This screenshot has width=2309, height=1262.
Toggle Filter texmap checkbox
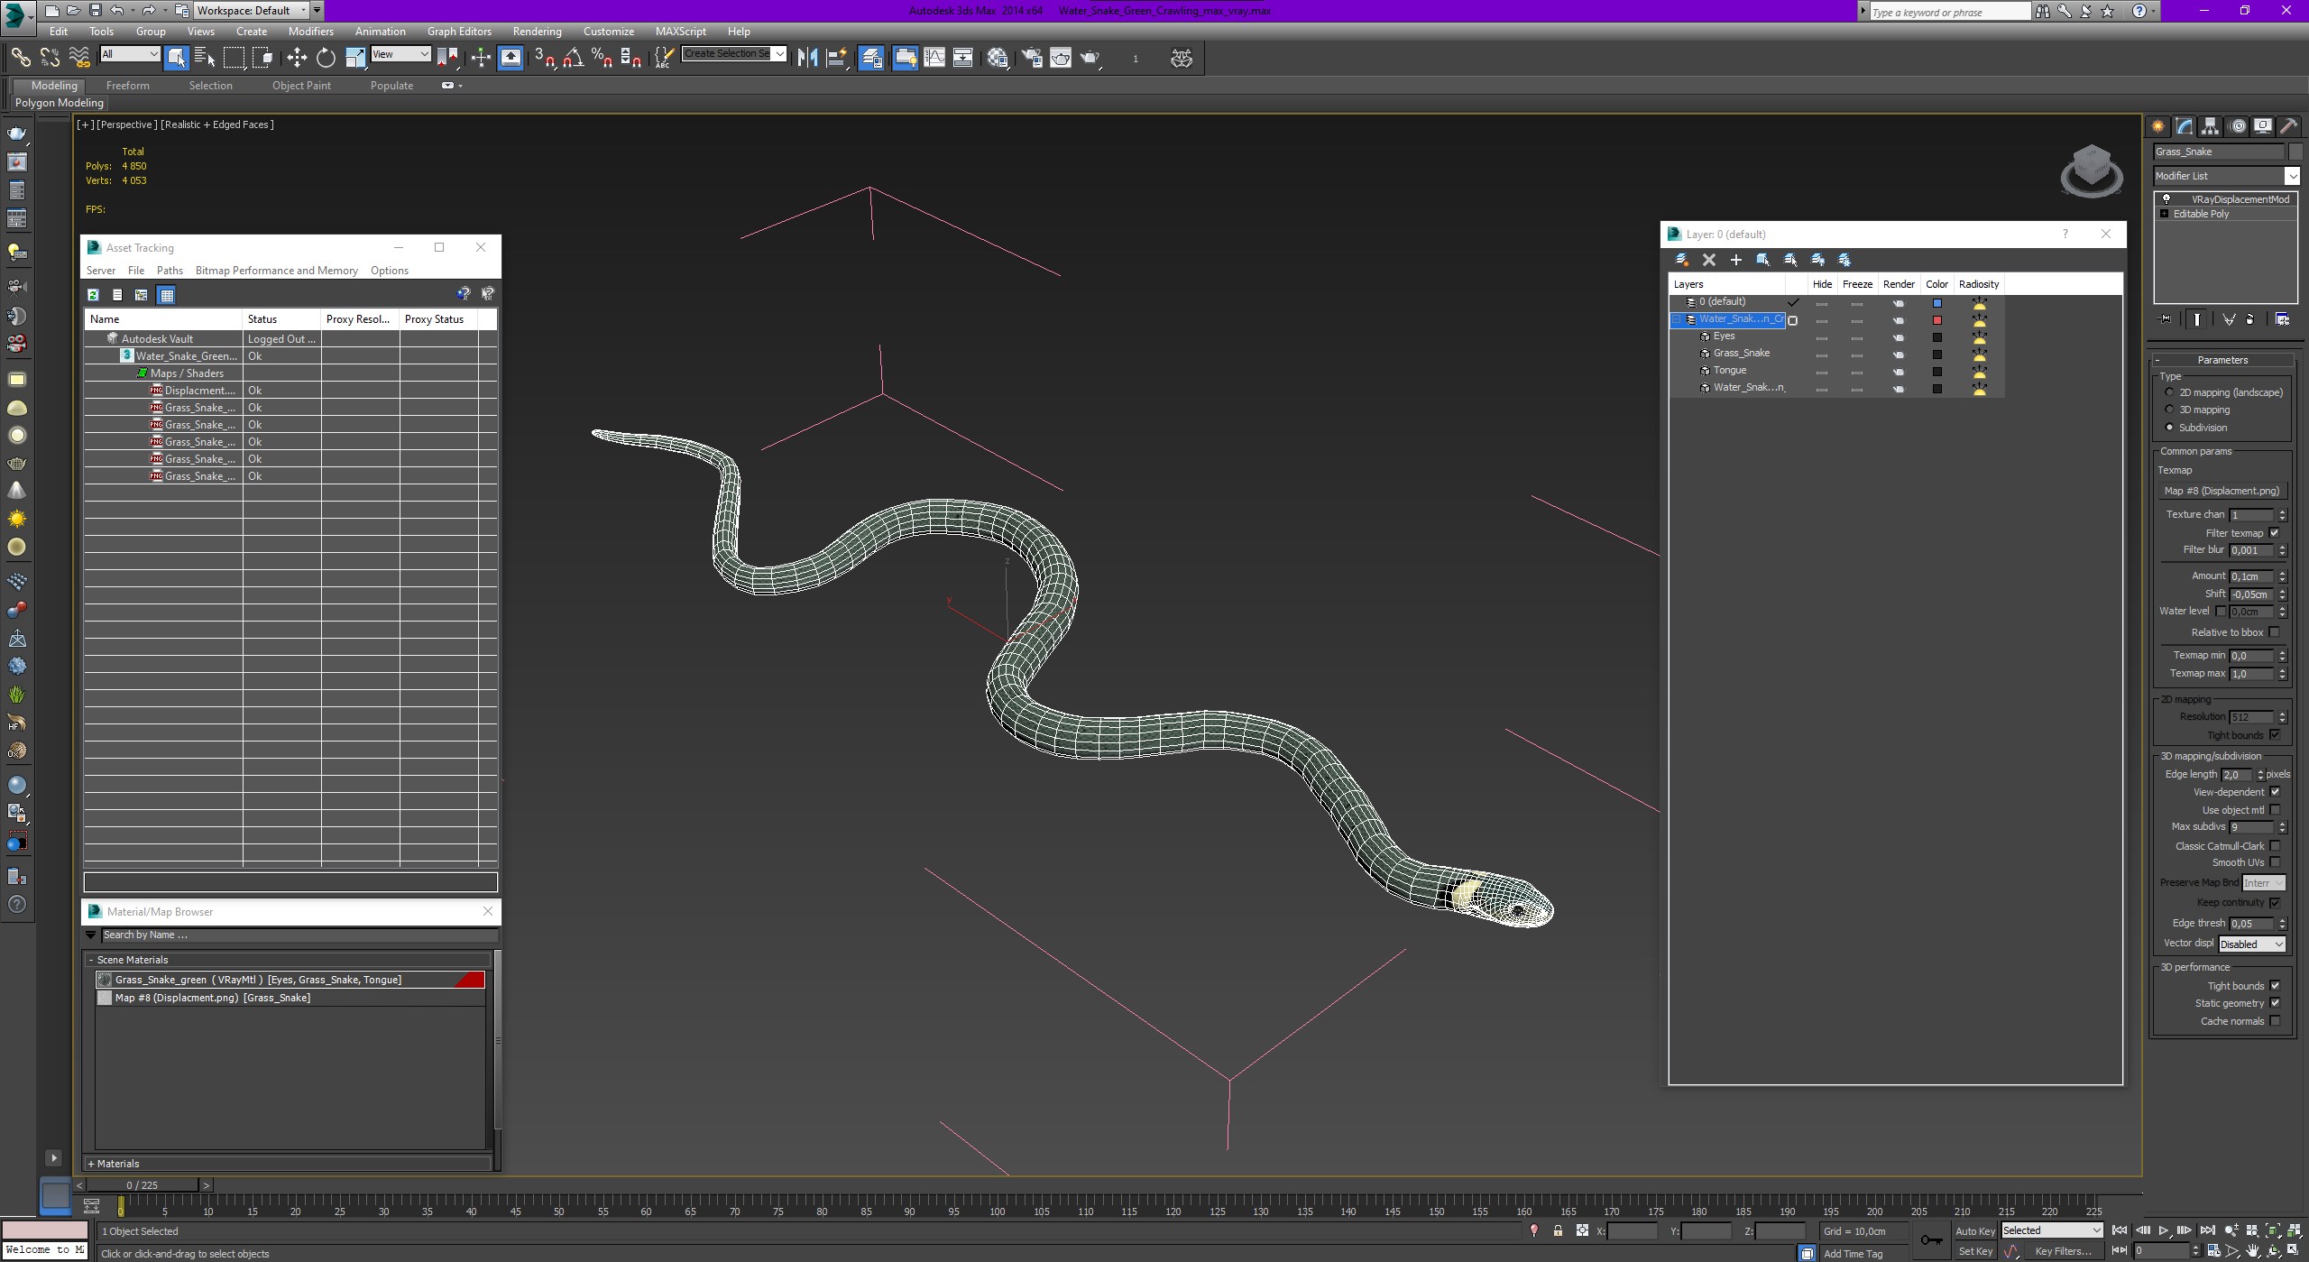[2274, 533]
